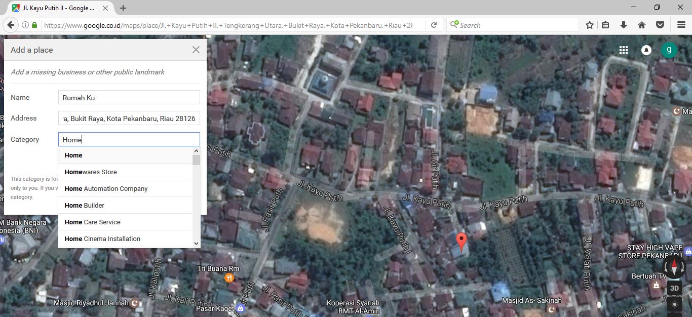The image size is (692, 317).
Task: Click the category suggestions scrollbar
Action: [196, 161]
